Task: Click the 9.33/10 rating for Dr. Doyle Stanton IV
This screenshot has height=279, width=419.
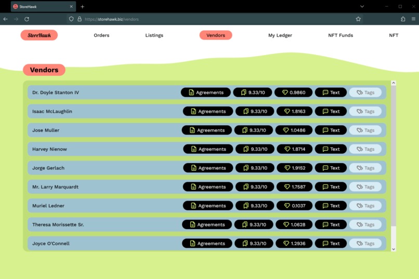Action: pos(253,92)
